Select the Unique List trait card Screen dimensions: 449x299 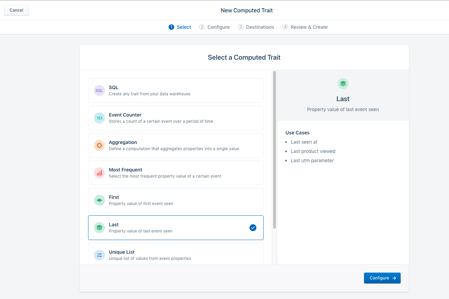(175, 254)
